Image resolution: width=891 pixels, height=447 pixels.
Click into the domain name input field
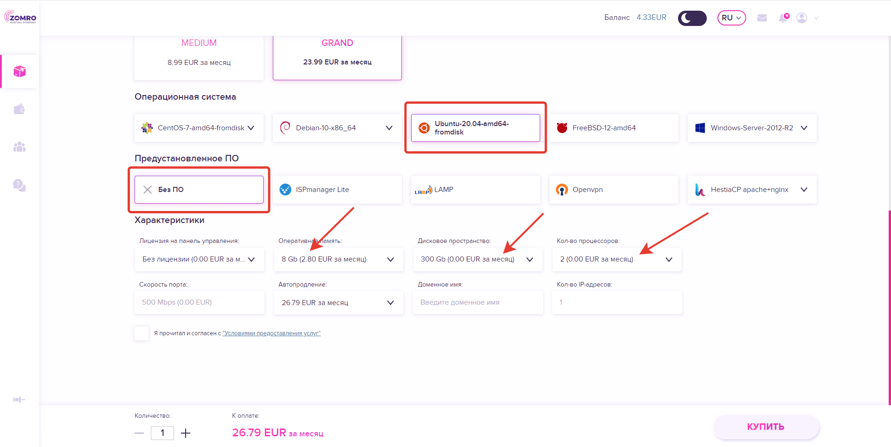(478, 303)
